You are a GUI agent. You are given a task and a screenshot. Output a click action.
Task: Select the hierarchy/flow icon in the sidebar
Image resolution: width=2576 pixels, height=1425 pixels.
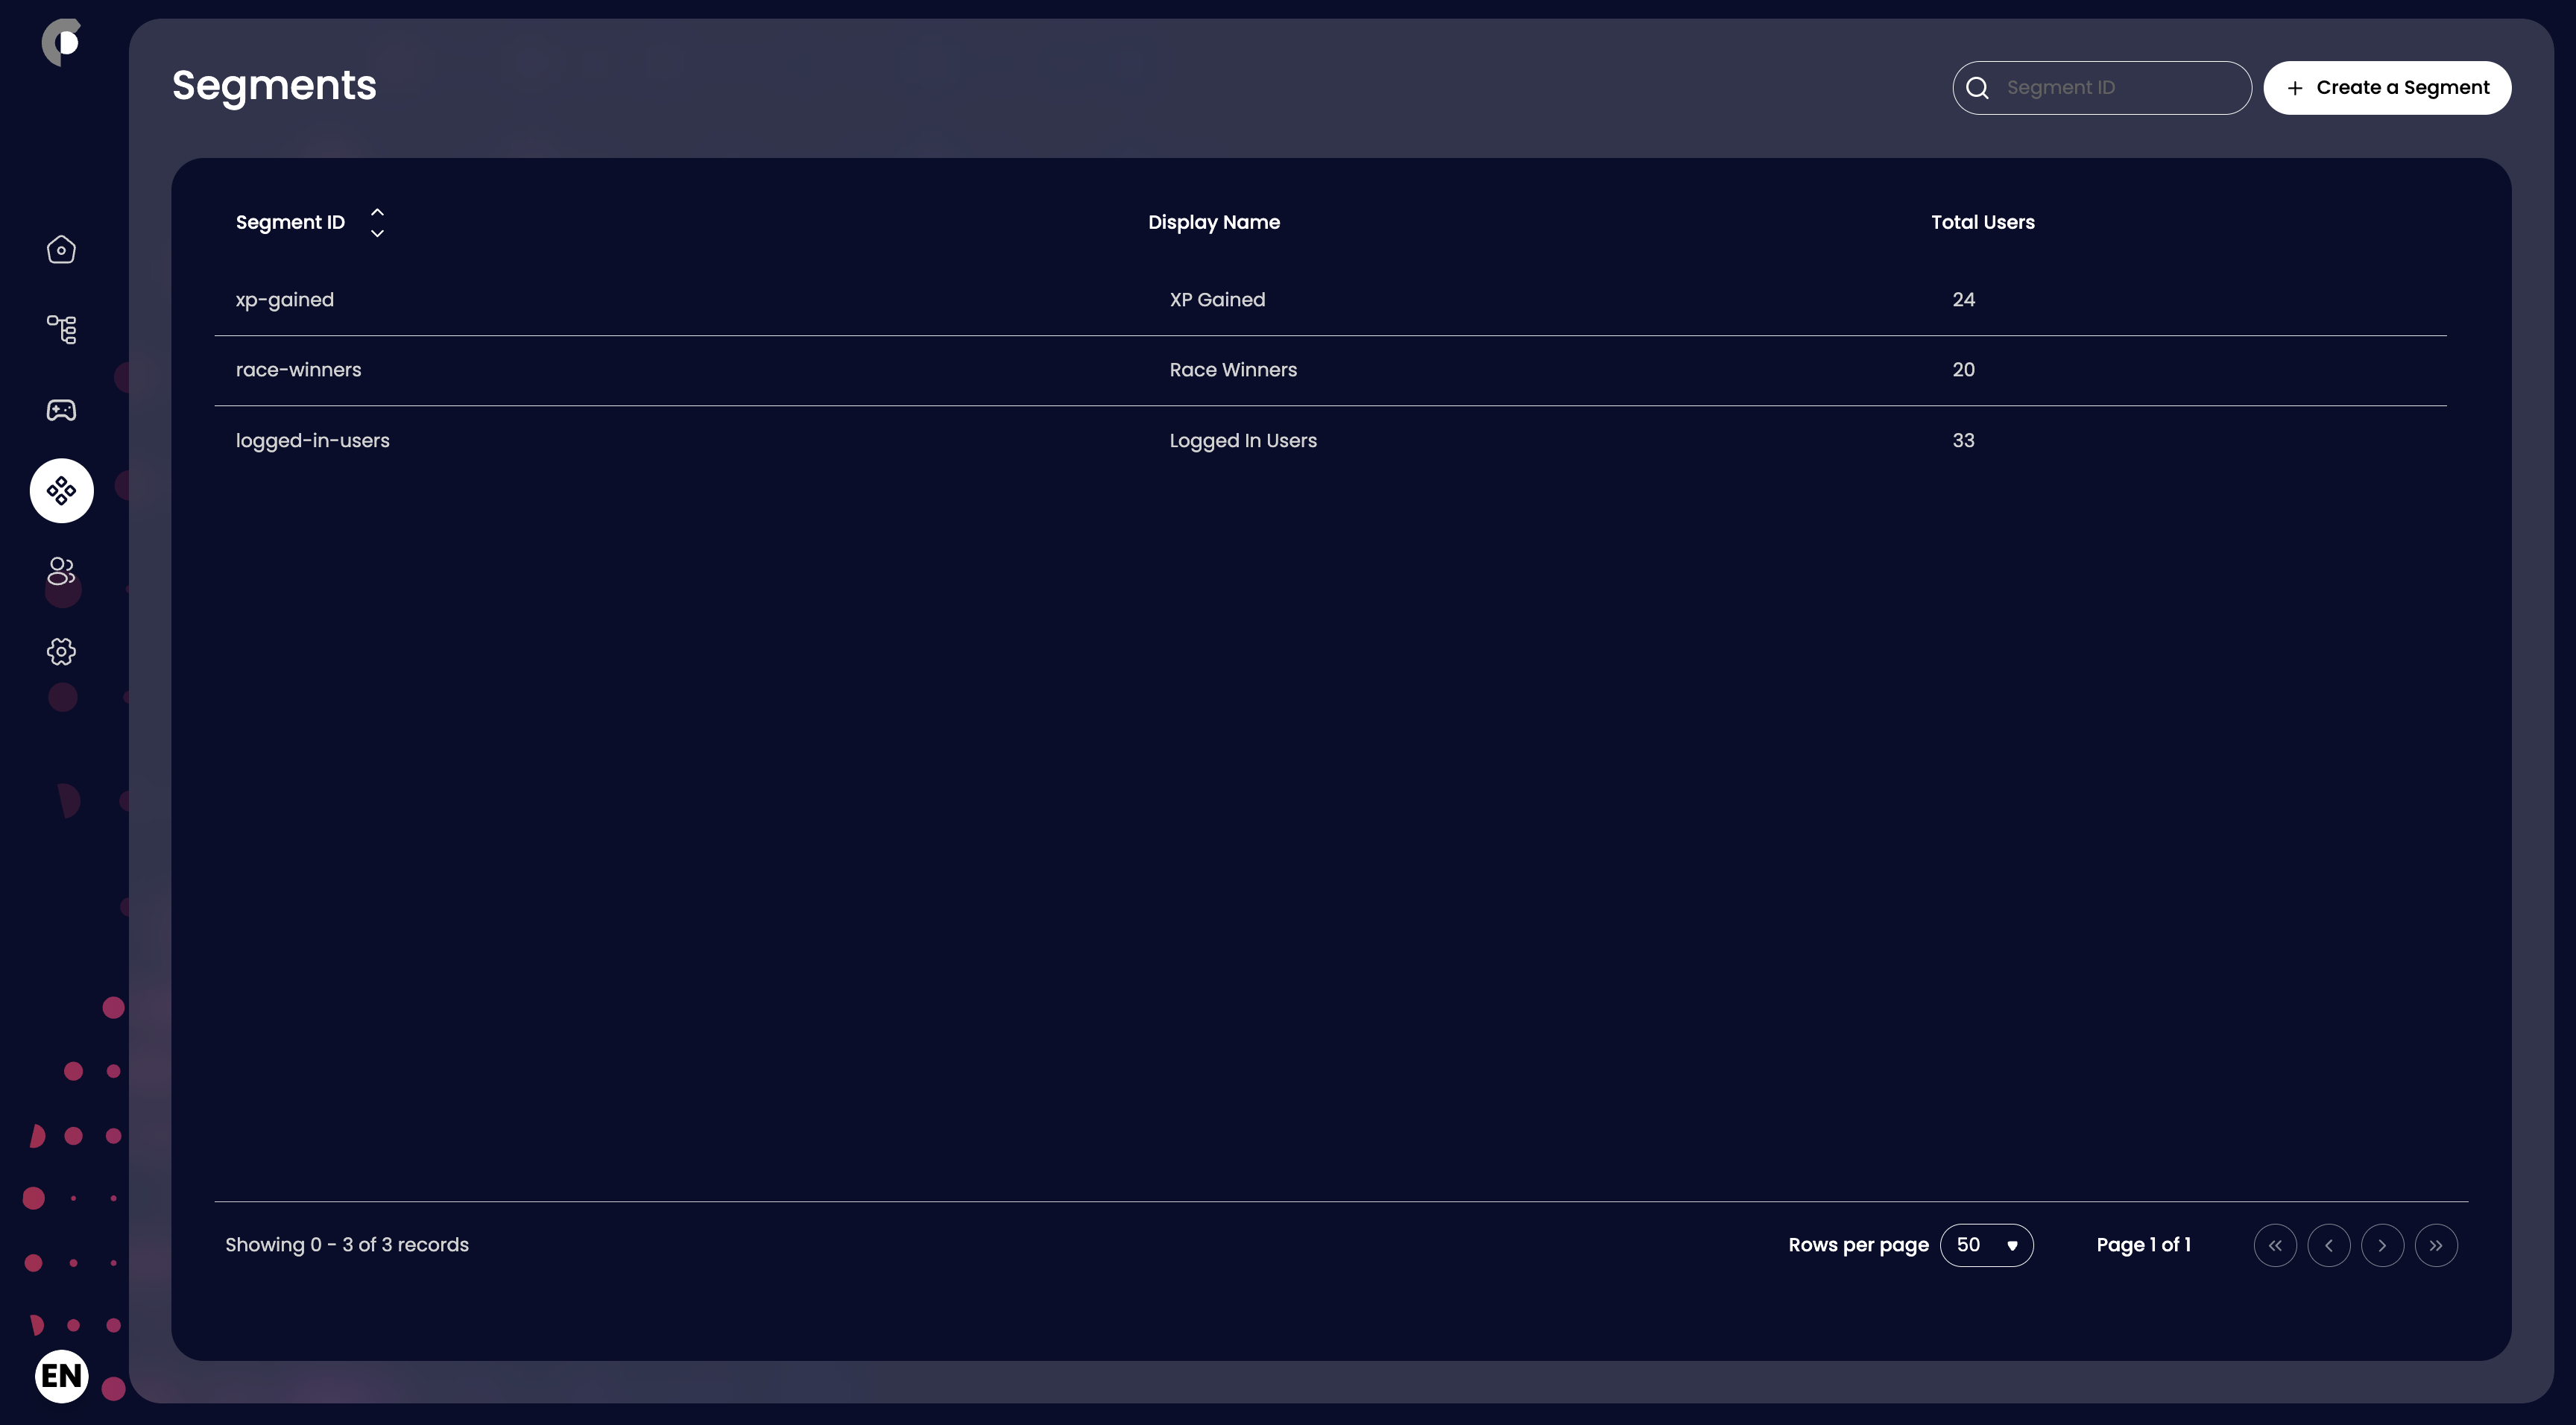coord(61,329)
